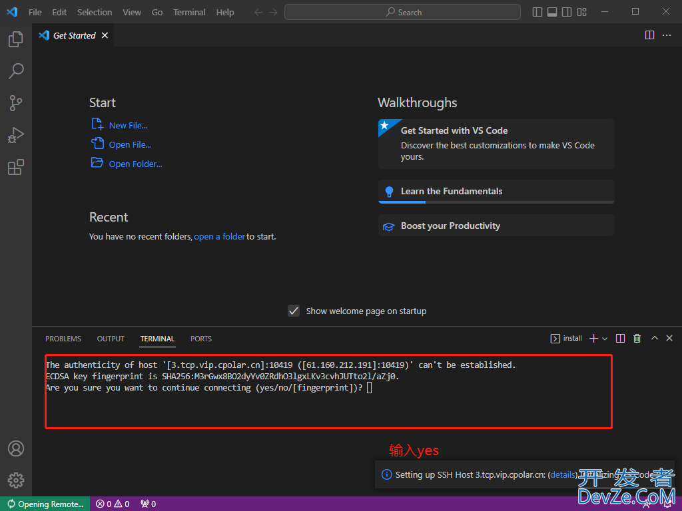682x511 pixels.
Task: Open the Extensions view
Action: point(16,167)
